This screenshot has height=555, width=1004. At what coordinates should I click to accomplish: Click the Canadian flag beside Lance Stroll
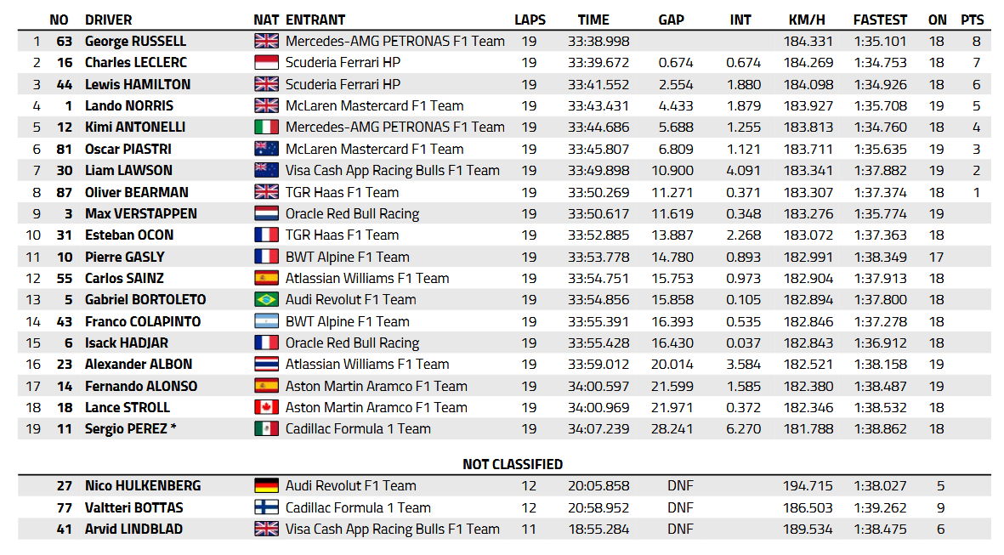pyautogui.click(x=266, y=407)
